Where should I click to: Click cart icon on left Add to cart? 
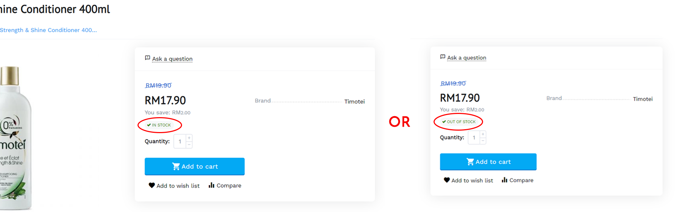coord(176,166)
